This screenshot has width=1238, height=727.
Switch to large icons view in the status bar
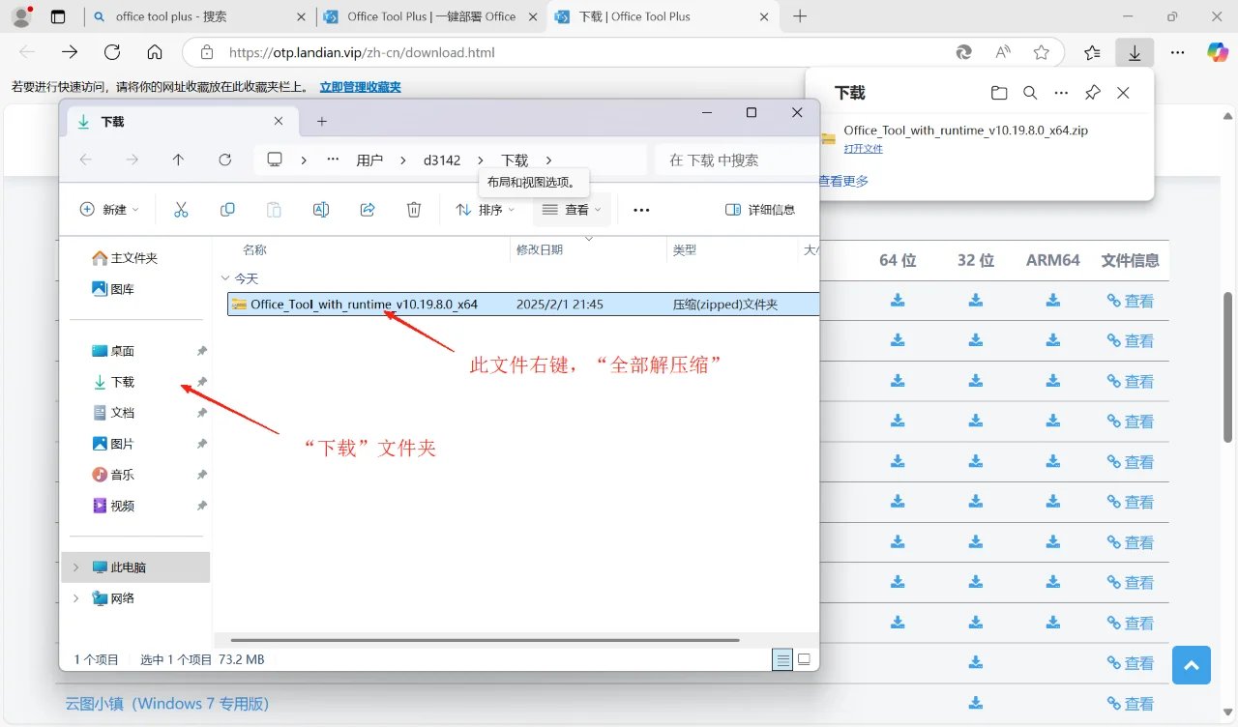[x=804, y=658]
